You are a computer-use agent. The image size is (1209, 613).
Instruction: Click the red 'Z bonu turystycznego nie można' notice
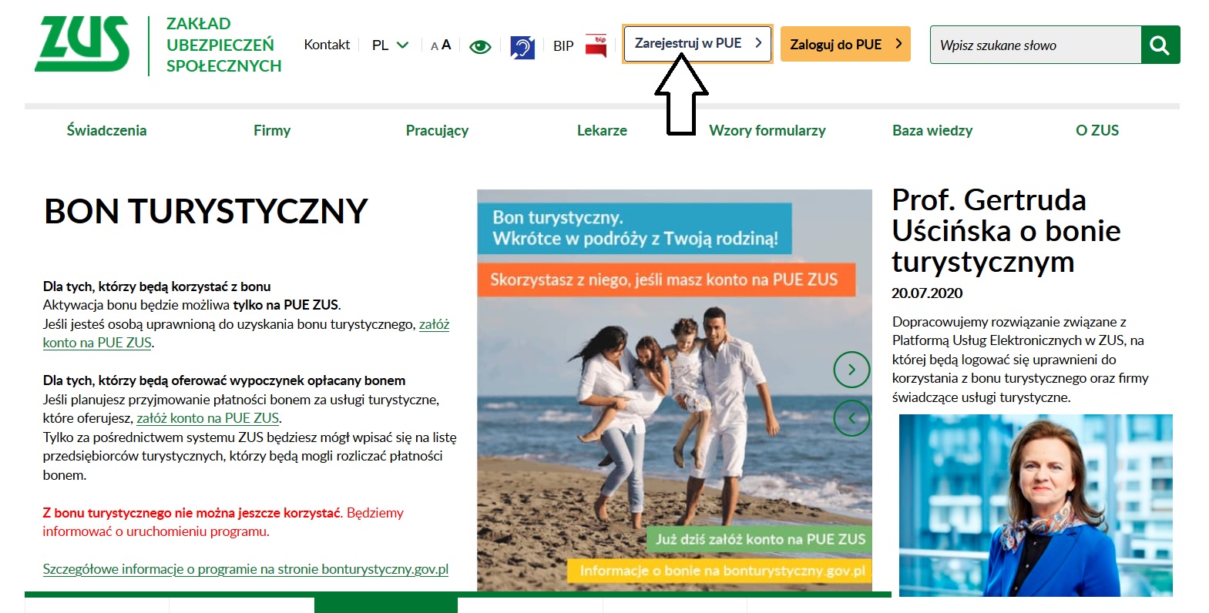click(x=223, y=522)
